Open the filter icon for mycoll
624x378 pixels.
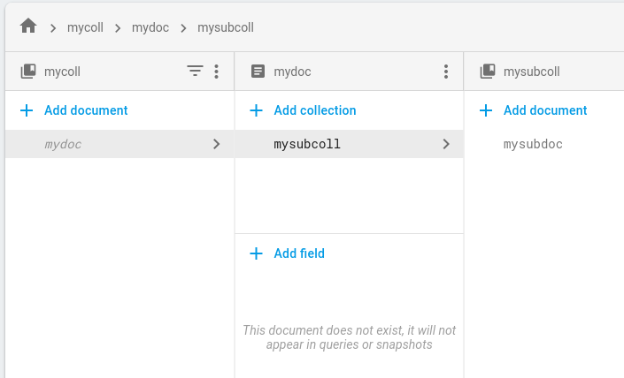point(196,72)
